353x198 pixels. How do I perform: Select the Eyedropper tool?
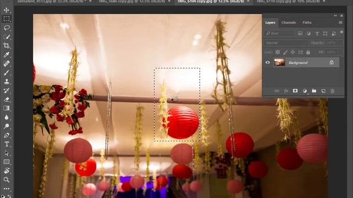tap(6, 54)
